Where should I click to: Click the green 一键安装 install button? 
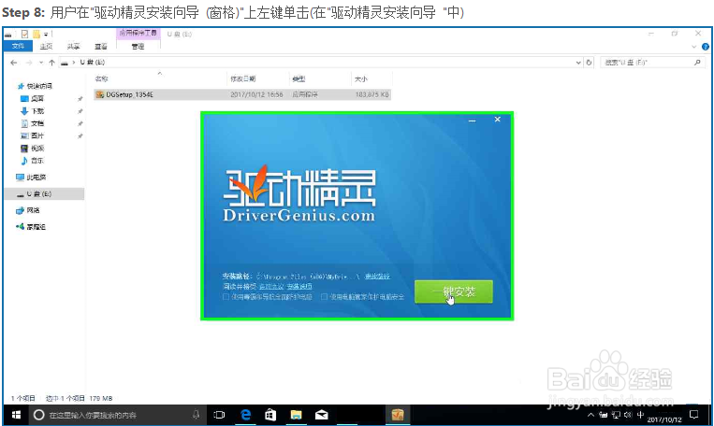(x=454, y=291)
